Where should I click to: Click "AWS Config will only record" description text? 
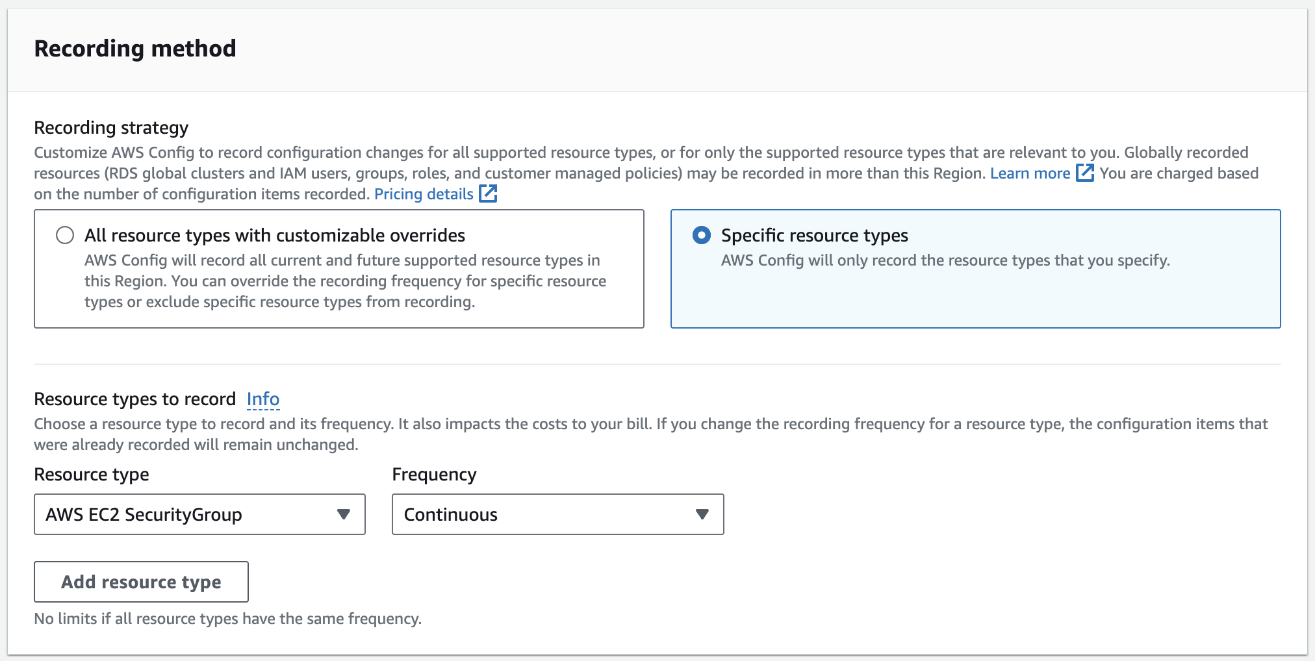tap(945, 260)
